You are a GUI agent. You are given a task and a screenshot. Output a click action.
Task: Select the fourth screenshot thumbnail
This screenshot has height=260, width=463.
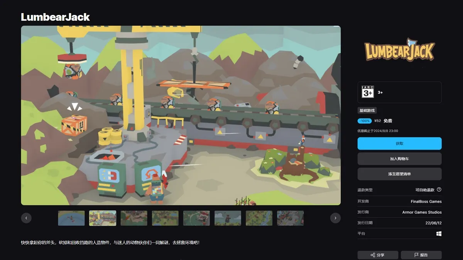(165, 218)
